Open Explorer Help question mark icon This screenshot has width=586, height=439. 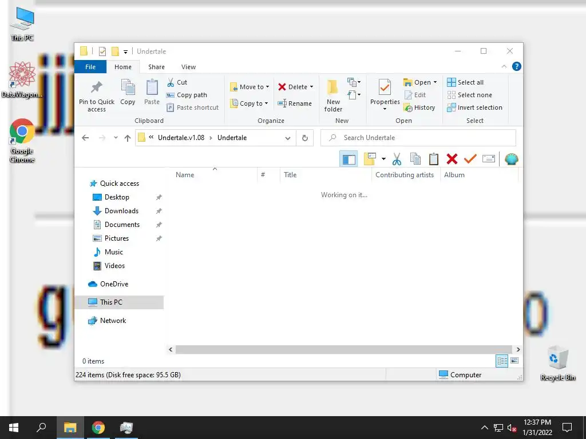(x=517, y=66)
